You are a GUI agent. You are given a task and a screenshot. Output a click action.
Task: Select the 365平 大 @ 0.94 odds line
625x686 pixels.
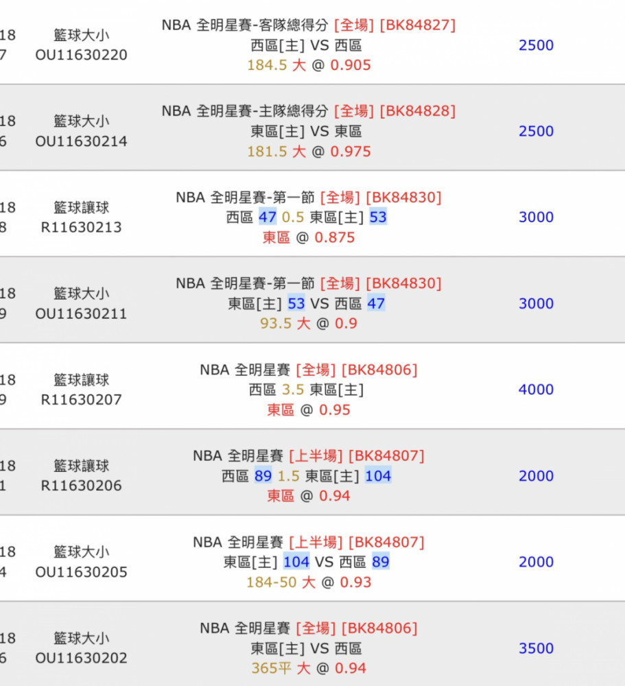coord(309,668)
